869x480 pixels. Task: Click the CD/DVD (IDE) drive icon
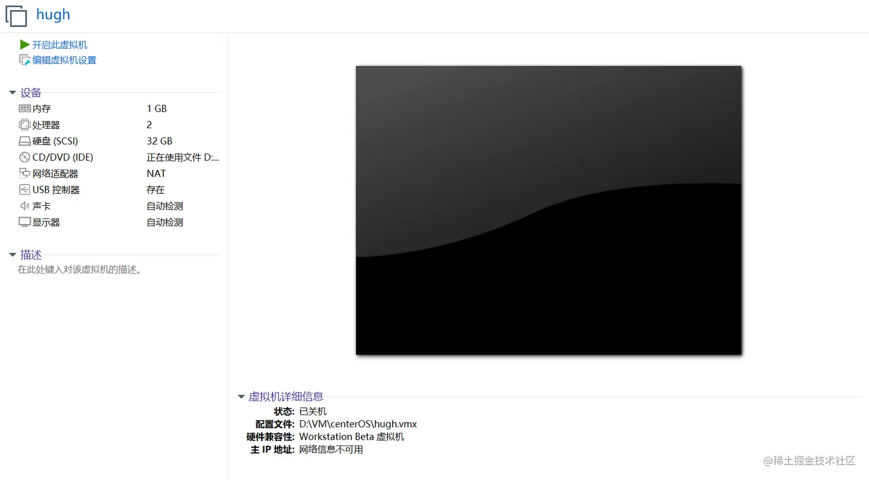(x=24, y=157)
